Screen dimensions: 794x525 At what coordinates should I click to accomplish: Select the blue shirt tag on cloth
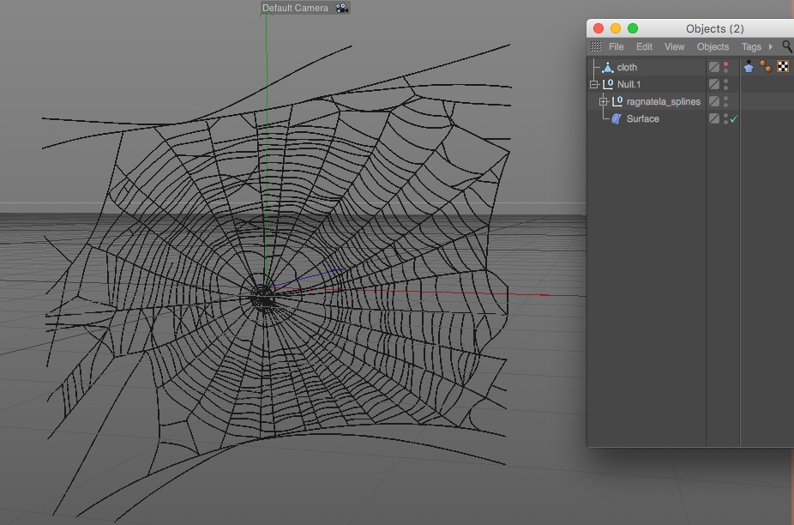coord(749,67)
